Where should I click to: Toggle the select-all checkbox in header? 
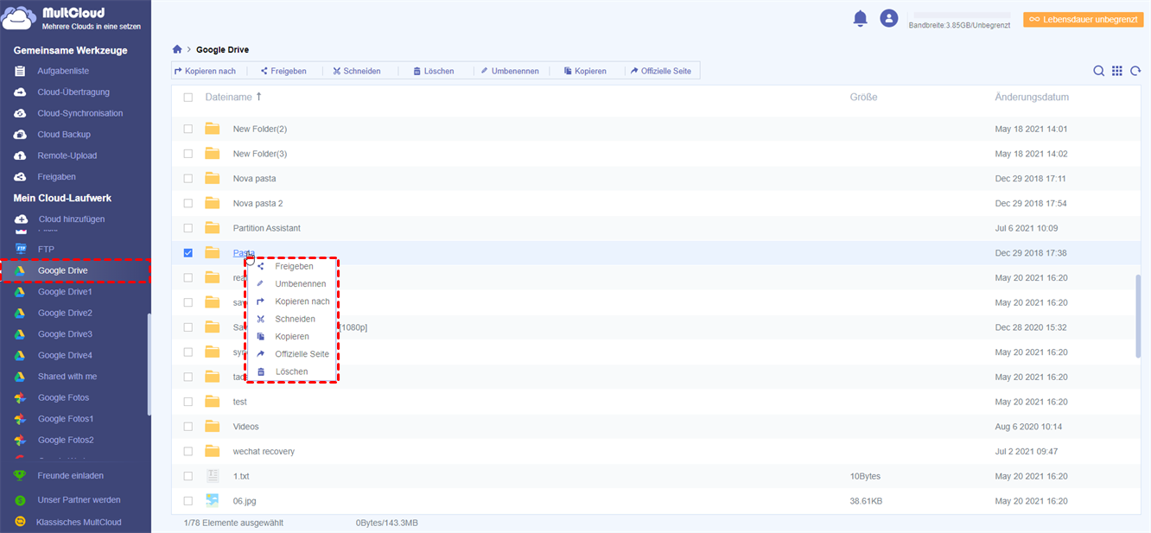(x=188, y=98)
